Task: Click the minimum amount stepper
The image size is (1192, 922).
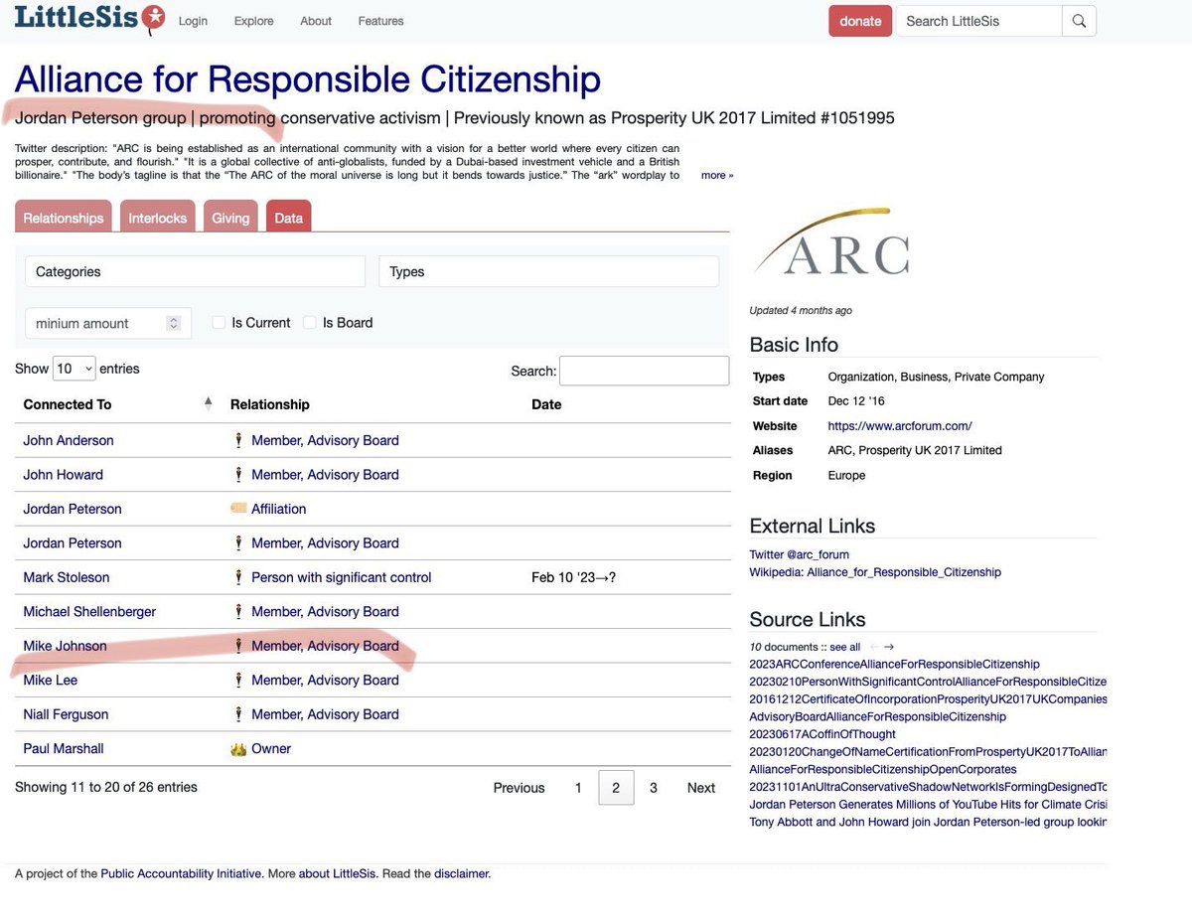Action: [x=174, y=323]
